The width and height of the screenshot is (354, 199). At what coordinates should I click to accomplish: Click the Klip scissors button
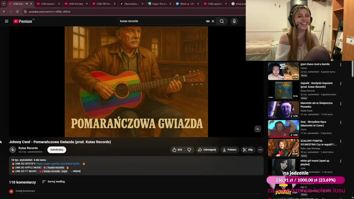pos(248,150)
